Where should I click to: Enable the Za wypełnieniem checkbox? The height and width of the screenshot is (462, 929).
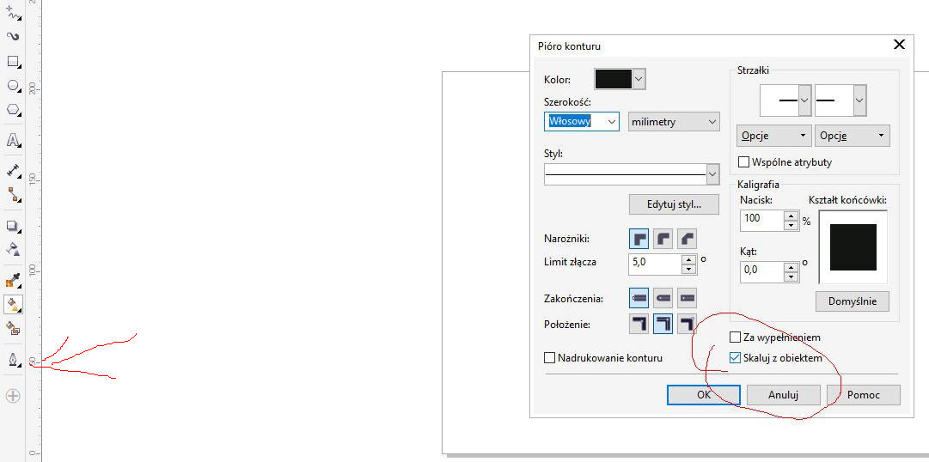tap(735, 337)
